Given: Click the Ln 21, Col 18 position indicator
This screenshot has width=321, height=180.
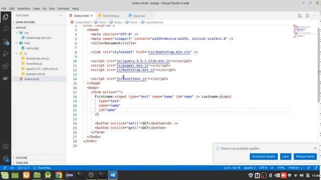Looking at the screenshot, I should [x=232, y=168].
